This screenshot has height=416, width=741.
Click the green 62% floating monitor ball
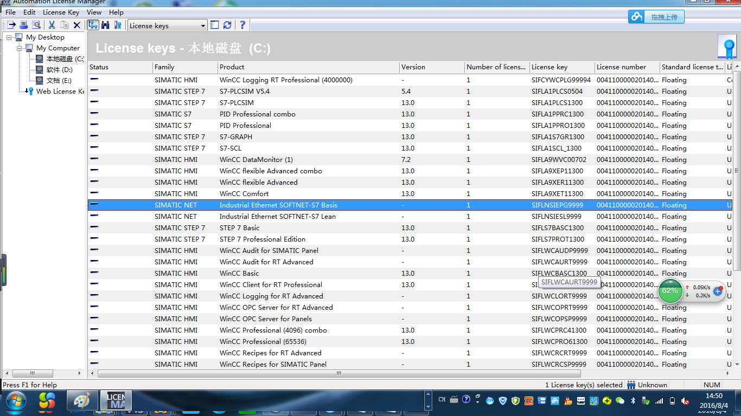point(670,291)
